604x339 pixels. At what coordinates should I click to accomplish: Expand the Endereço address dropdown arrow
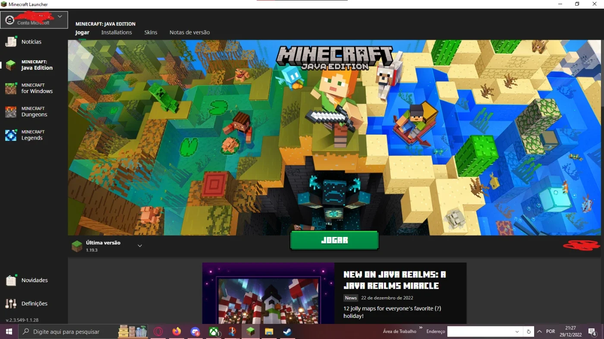pos(517,332)
